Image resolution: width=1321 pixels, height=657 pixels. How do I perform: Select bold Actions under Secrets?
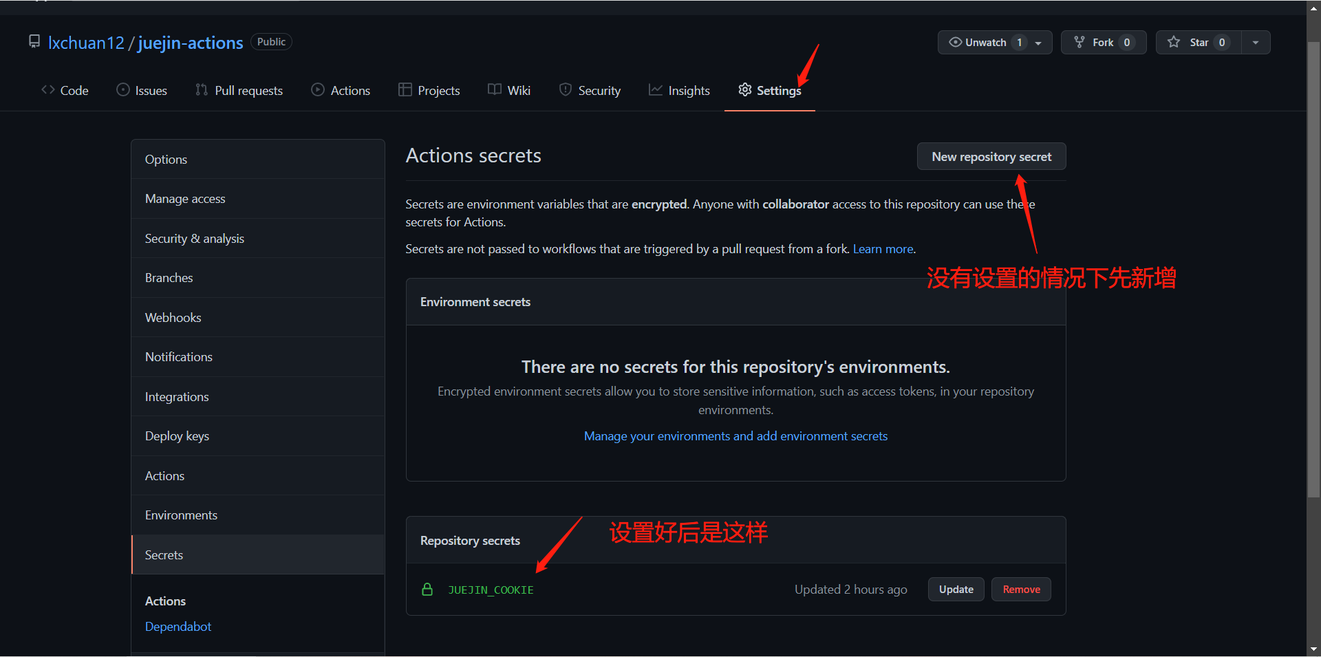[x=165, y=601]
